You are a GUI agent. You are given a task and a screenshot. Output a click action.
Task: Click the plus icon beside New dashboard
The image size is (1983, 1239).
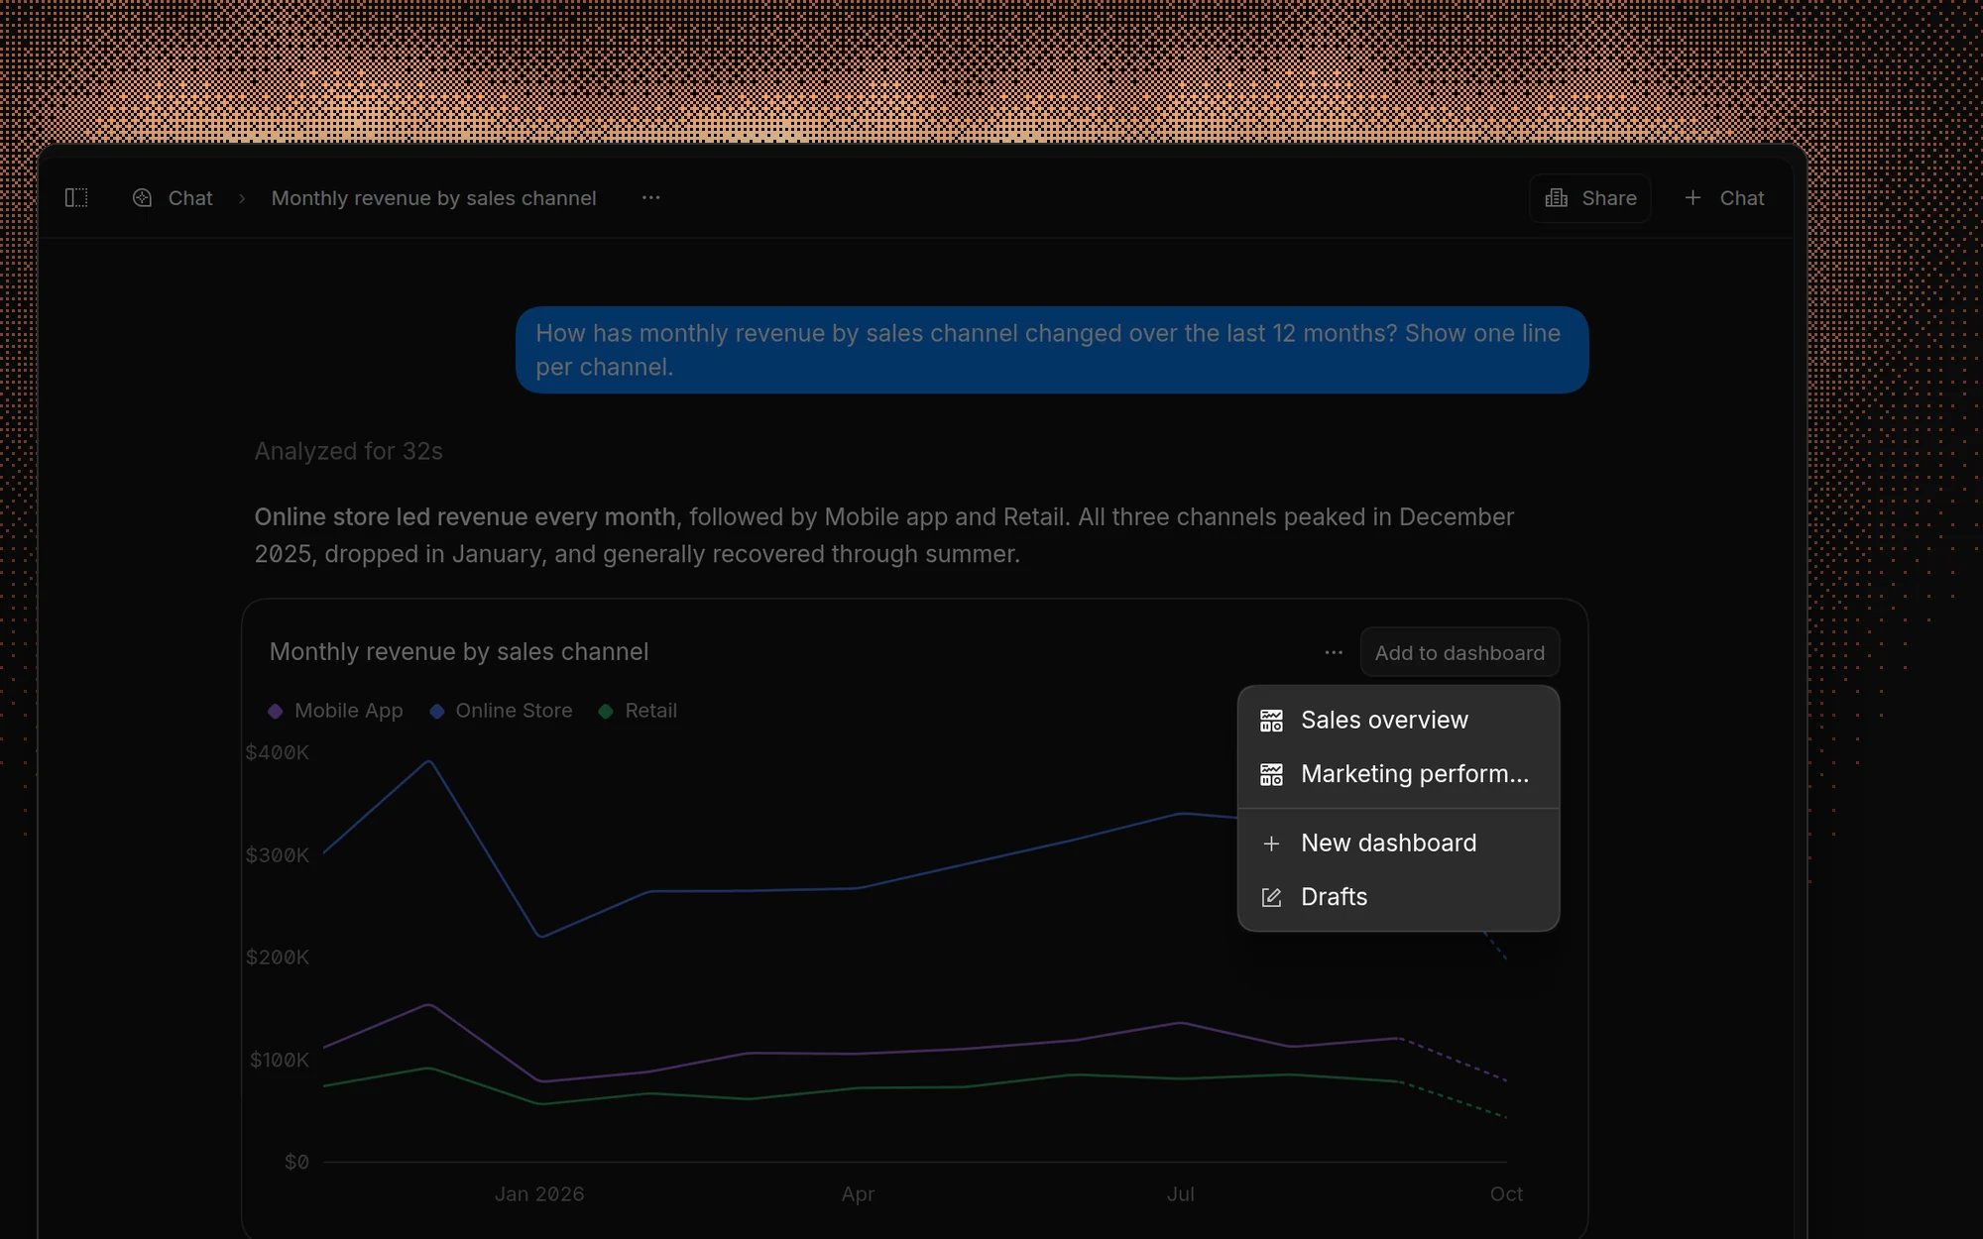1271,844
